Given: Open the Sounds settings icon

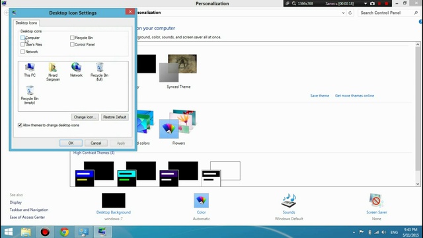Looking at the screenshot, I should [289, 200].
